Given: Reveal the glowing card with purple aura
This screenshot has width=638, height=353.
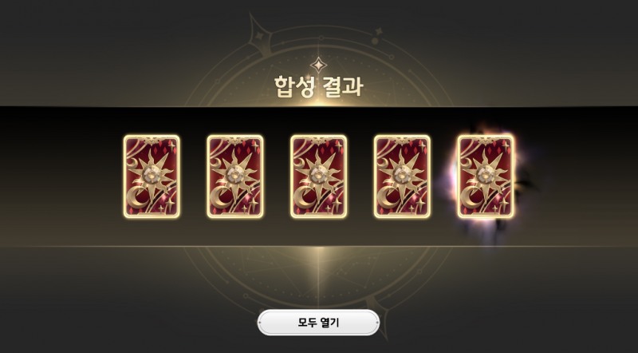Looking at the screenshot, I should tap(486, 176).
